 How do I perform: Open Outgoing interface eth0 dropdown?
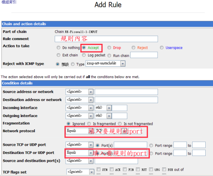[x=103, y=116]
